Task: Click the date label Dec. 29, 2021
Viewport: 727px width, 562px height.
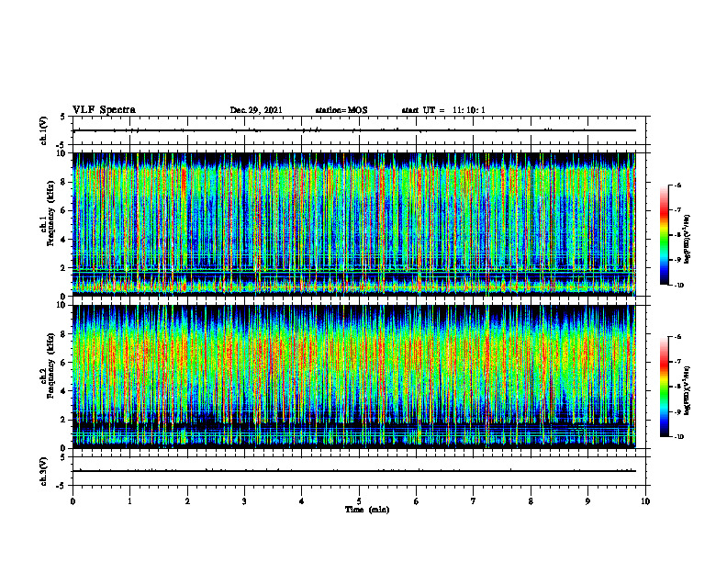Action: pos(256,110)
